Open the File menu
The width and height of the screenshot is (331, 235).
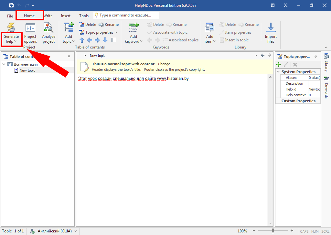(x=10, y=16)
